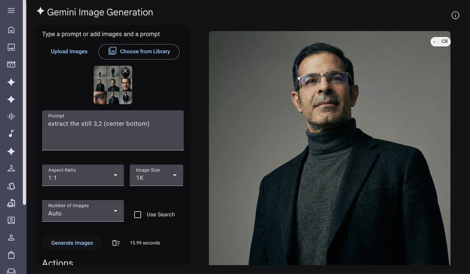Viewport: 470px width, 274px height.
Task: Enable the Use Search checkbox
Action: click(x=137, y=215)
